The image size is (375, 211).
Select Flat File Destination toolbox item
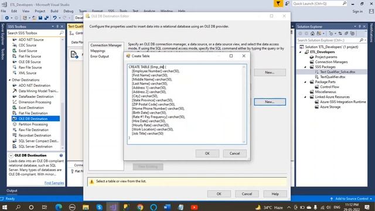tap(33, 113)
